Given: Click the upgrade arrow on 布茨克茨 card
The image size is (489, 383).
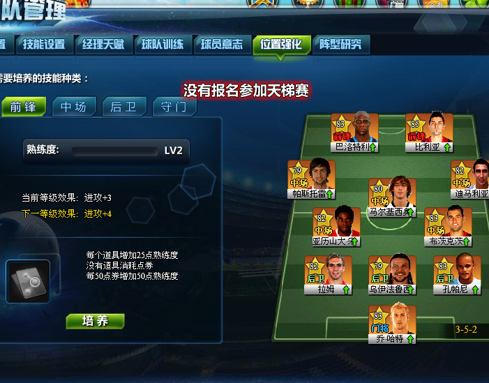Looking at the screenshot, I should [x=466, y=241].
